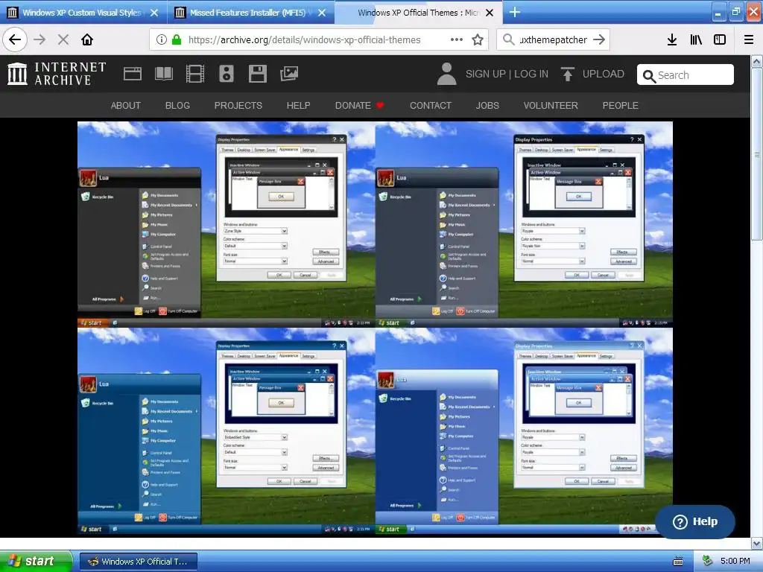The height and width of the screenshot is (572, 763).
Task: Open the downloads panel
Action: [x=672, y=40]
